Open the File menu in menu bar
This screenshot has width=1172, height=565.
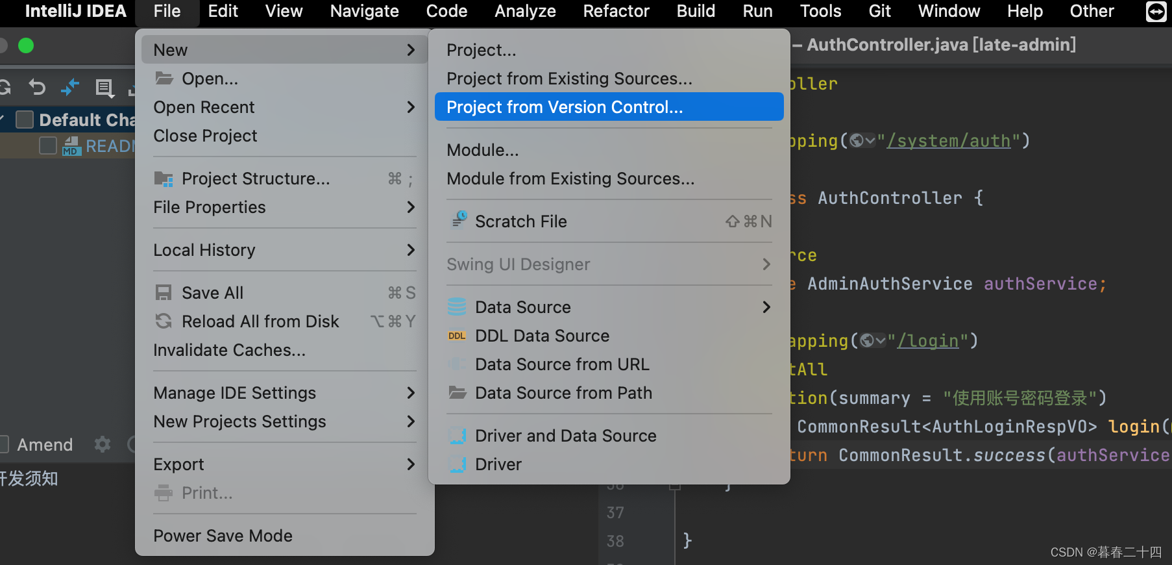[x=167, y=11]
